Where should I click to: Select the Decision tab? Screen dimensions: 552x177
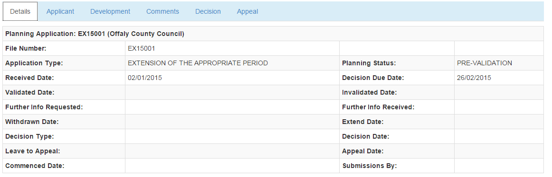tap(208, 11)
